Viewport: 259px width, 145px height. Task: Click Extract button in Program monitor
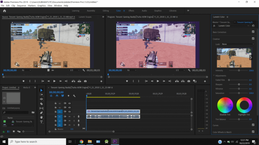pyautogui.click(x=183, y=81)
